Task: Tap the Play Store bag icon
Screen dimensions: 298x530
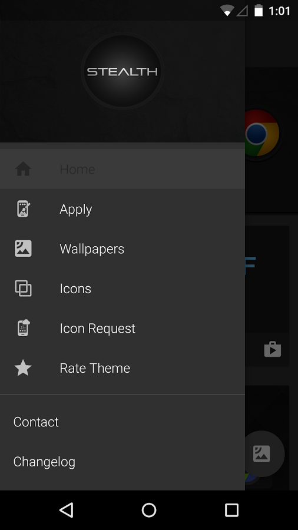Action: 272,349
